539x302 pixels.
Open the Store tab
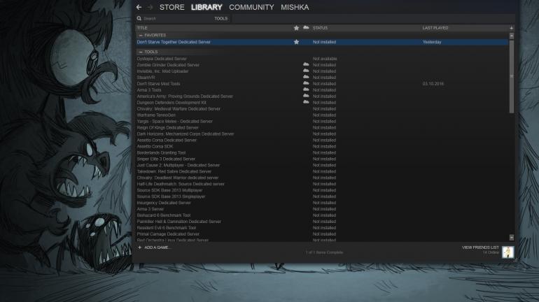coord(172,7)
